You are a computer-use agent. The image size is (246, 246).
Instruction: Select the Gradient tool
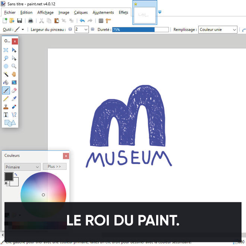14,82
